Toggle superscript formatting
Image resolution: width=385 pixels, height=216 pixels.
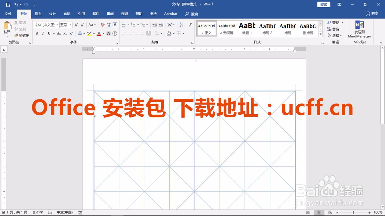click(x=71, y=34)
